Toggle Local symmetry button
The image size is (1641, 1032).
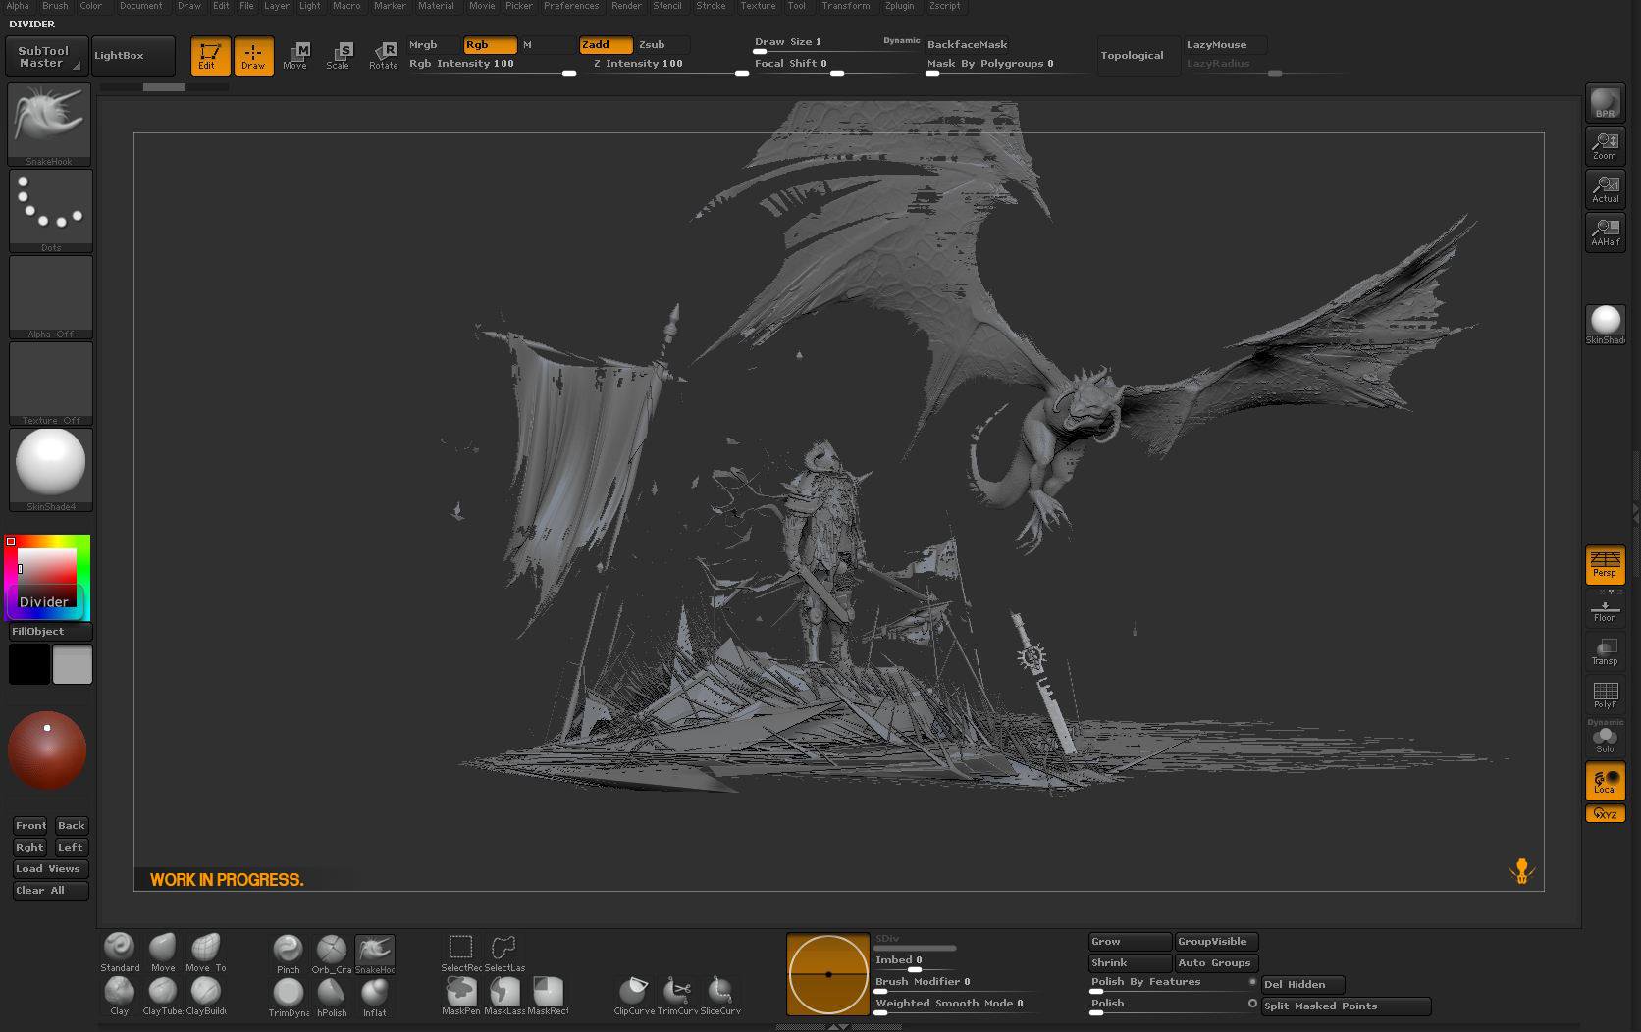[x=1605, y=781]
